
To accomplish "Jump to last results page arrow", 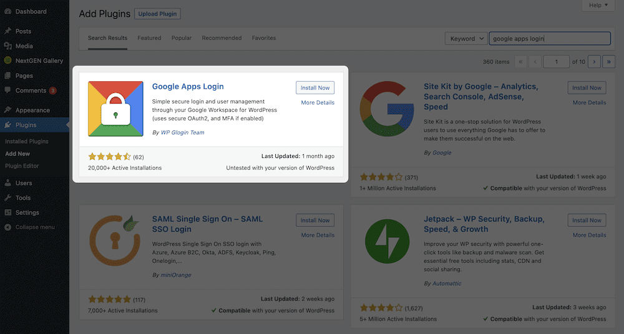I will [609, 62].
